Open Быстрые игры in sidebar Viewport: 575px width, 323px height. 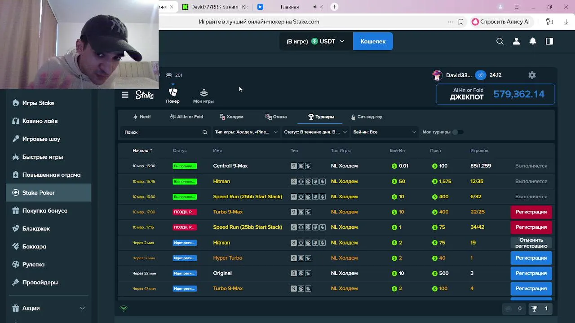coord(49,157)
